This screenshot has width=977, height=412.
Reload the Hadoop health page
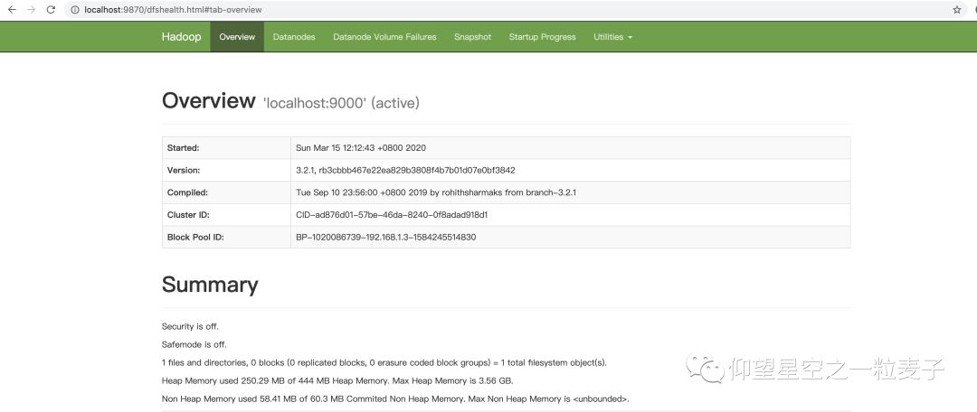(x=51, y=10)
